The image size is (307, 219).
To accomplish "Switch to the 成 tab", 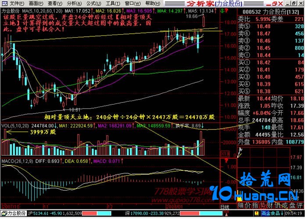I will coord(284,205).
